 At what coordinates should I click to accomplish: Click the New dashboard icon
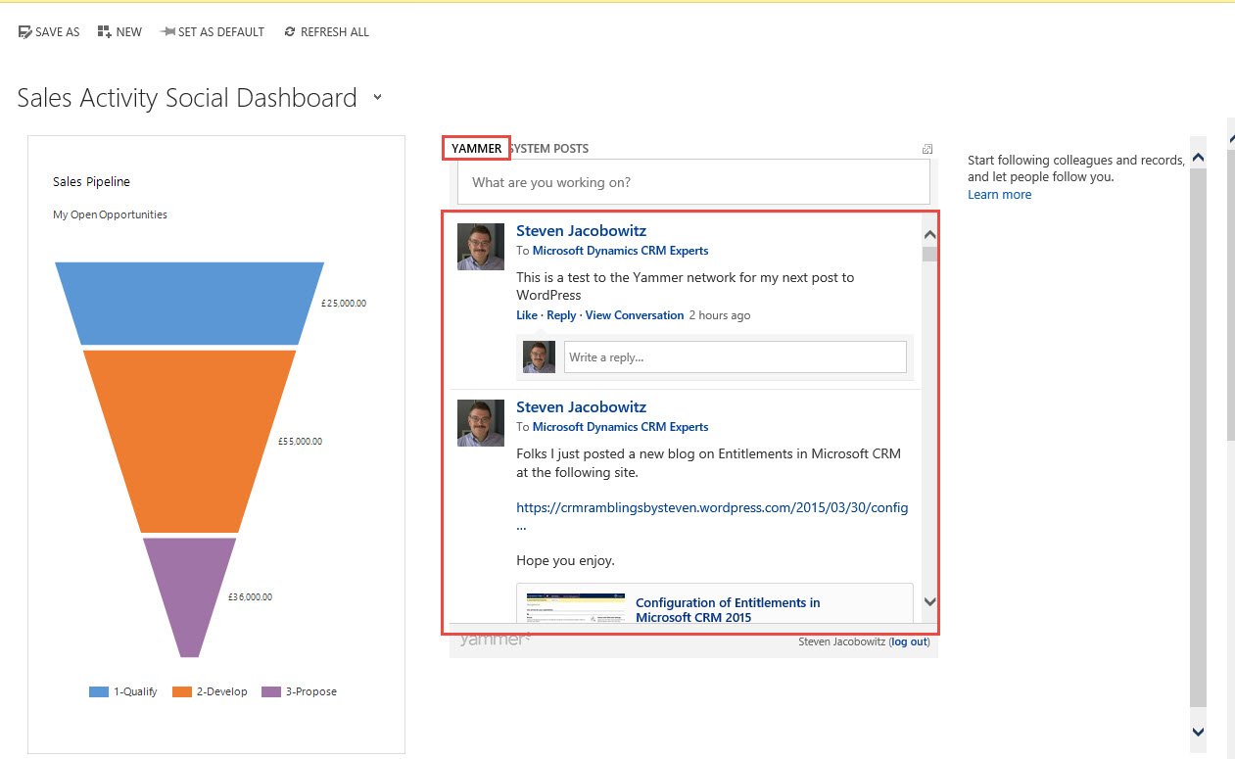(105, 32)
